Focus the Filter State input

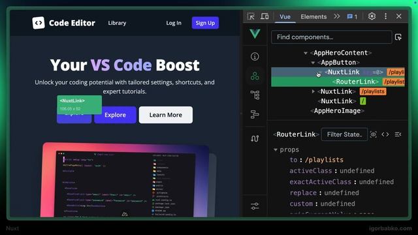[x=344, y=134]
